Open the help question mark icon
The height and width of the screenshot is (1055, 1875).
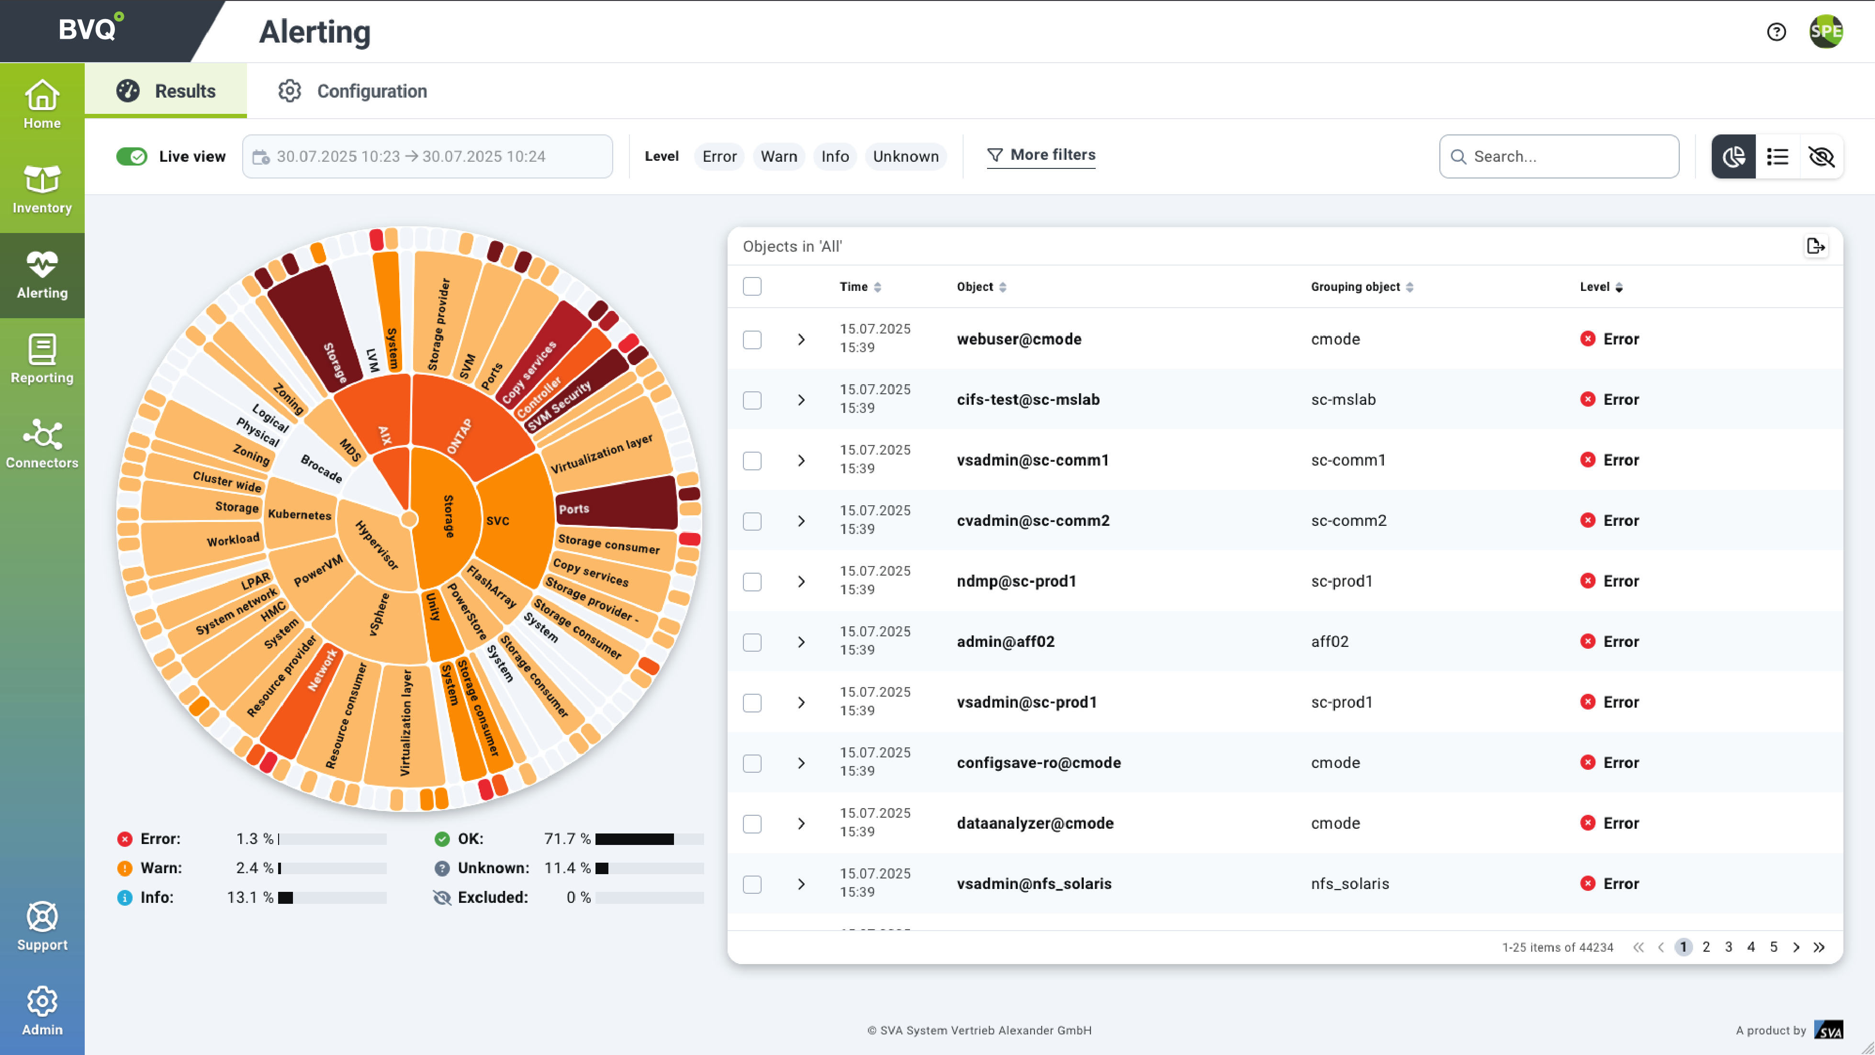point(1776,32)
